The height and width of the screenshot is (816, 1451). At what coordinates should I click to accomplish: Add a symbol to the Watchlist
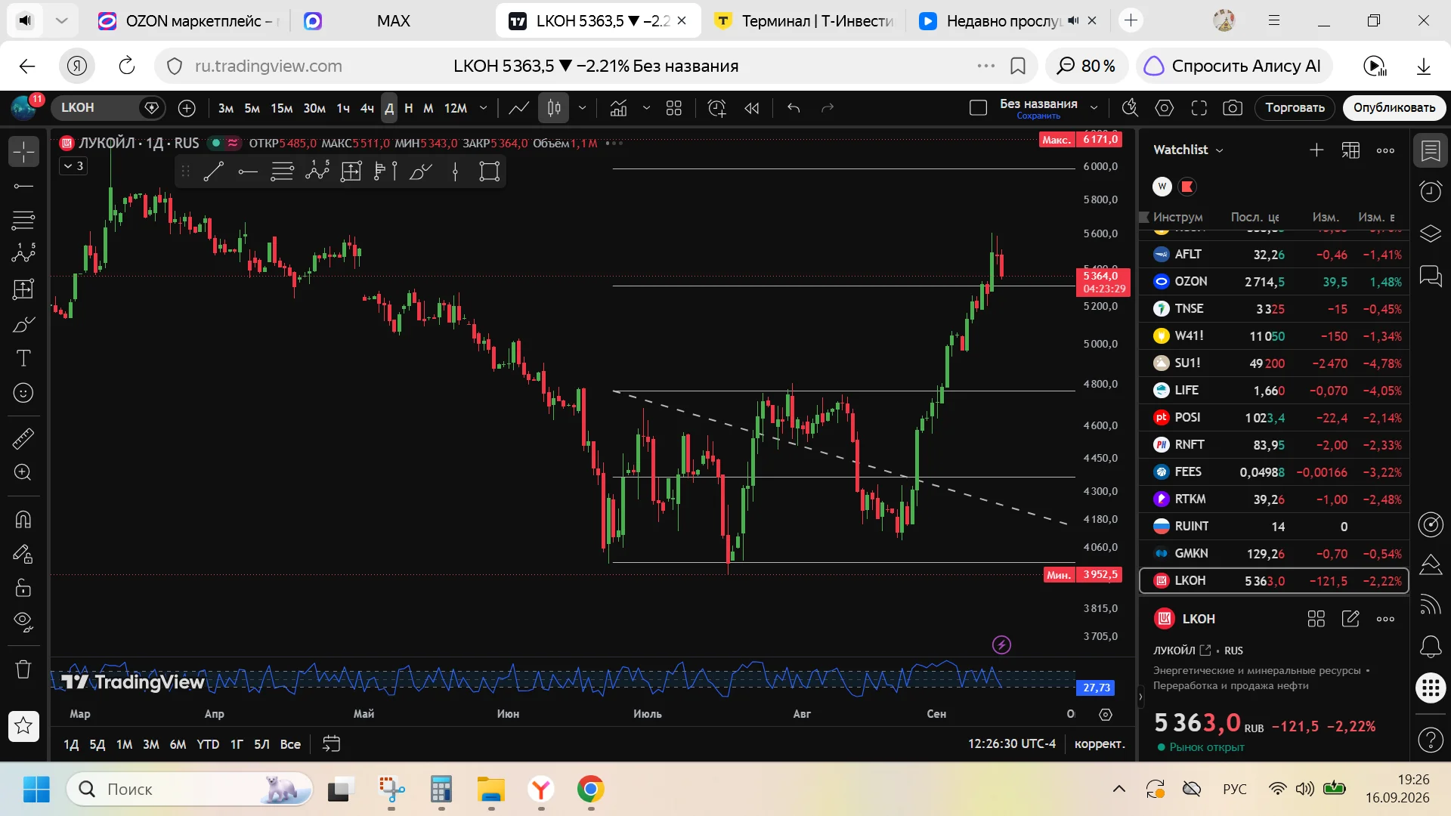[1316, 150]
